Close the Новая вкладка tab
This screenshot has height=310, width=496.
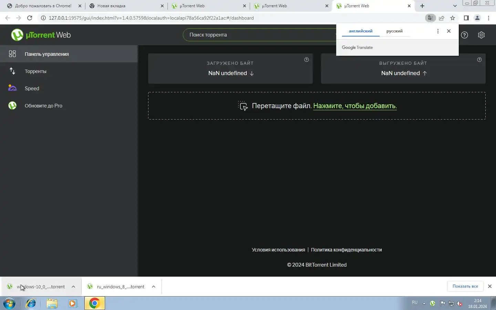162,6
